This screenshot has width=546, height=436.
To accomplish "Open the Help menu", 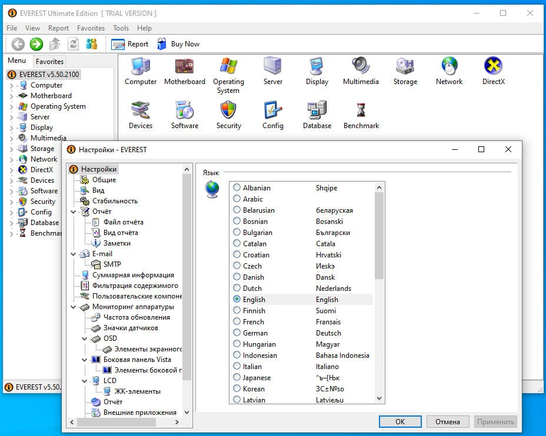I will (144, 28).
